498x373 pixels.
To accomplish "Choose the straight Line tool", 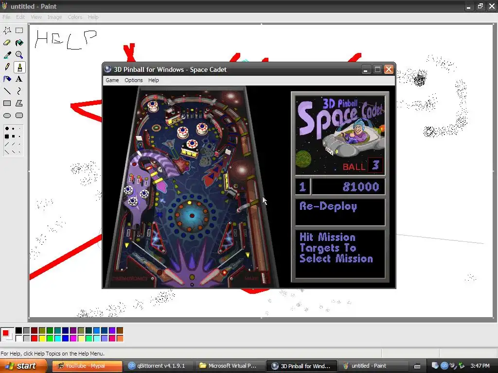I will coord(7,91).
